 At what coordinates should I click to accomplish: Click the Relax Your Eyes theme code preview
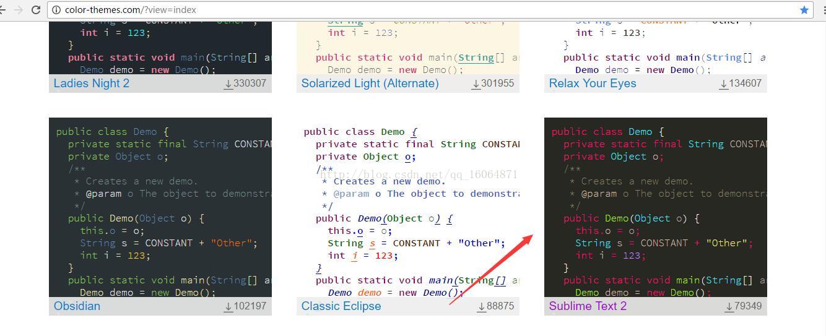pos(656,48)
